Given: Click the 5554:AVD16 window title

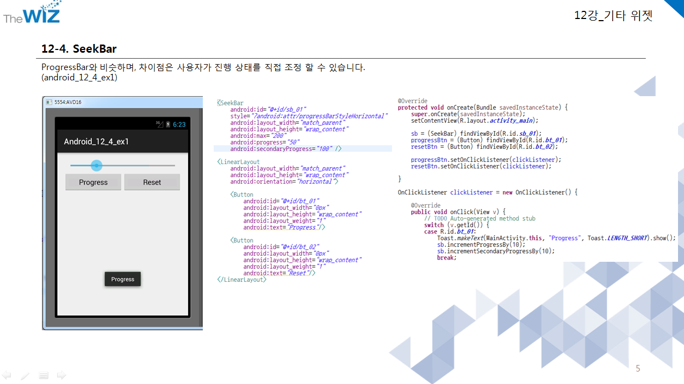Looking at the screenshot, I should point(68,102).
